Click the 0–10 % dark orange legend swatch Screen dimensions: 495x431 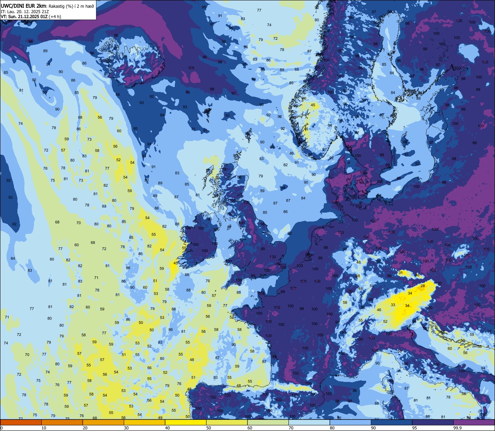(21, 422)
